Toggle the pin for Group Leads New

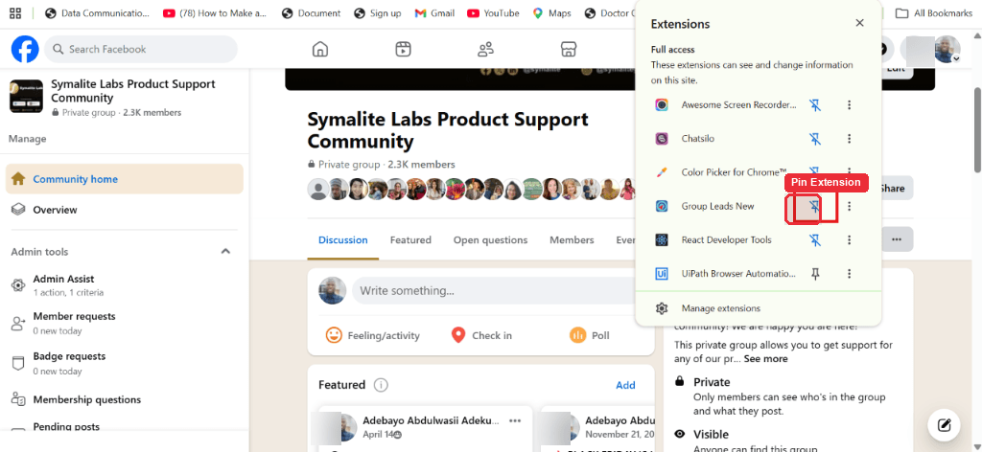tap(815, 206)
